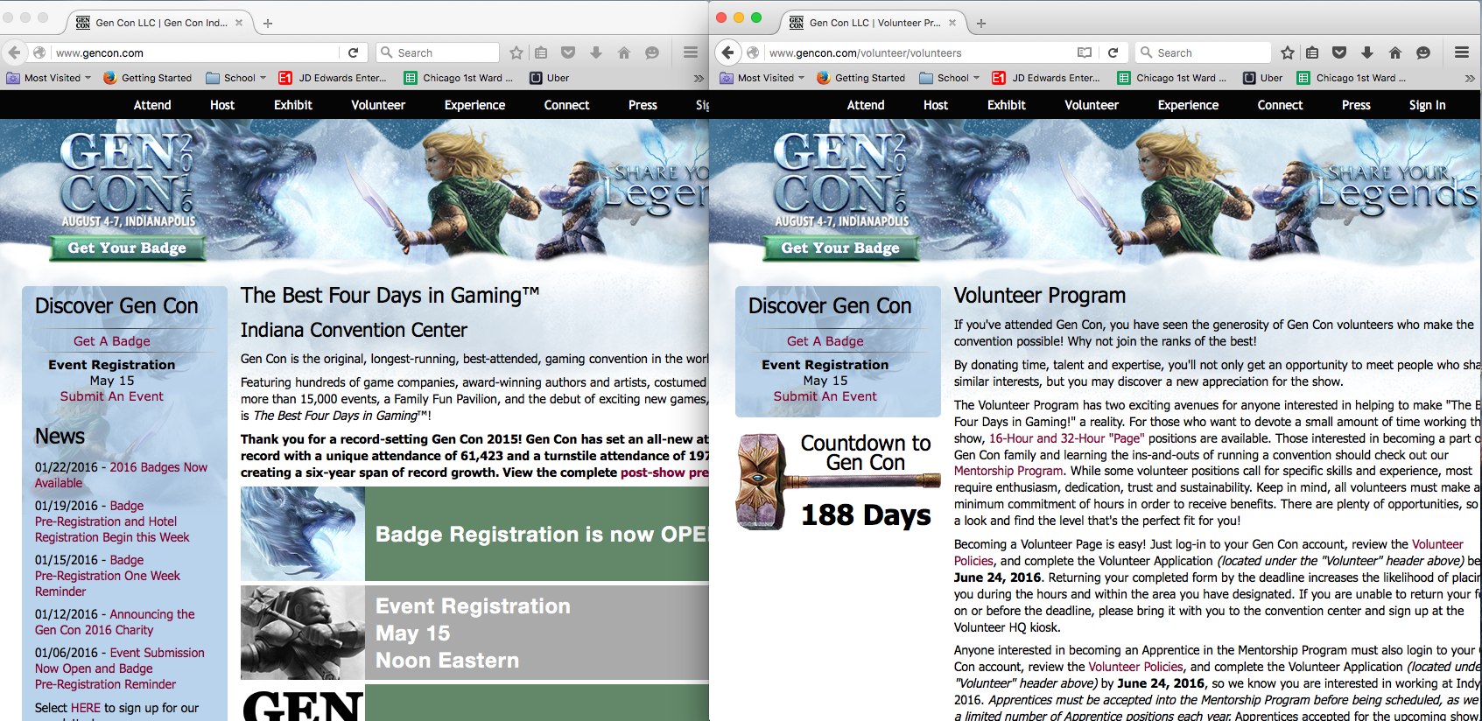Viewport: 1482px width, 721px height.
Task: Downloads arrow icon in right window
Action: click(x=1367, y=52)
